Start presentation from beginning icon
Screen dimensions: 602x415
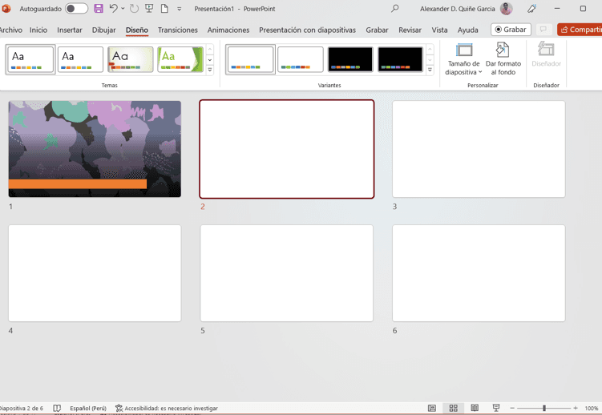[x=149, y=9]
